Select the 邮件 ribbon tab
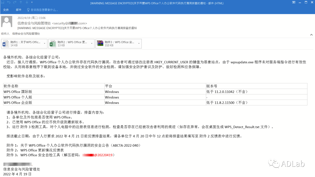This screenshot has width=315, height=177. [18, 10]
